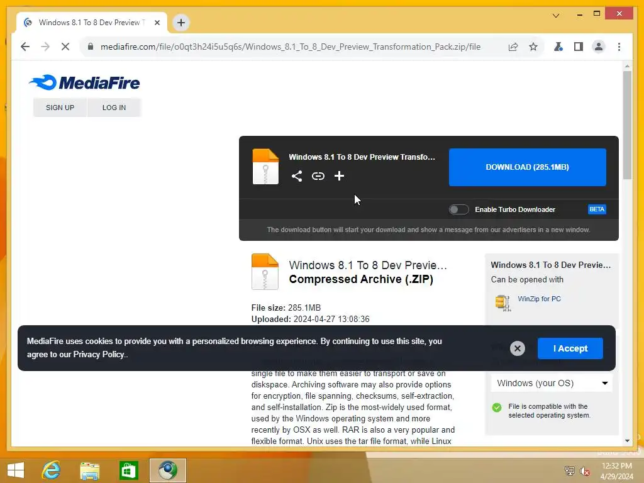
Task: Click the Enable Turbo Downloader label
Action: [515, 209]
